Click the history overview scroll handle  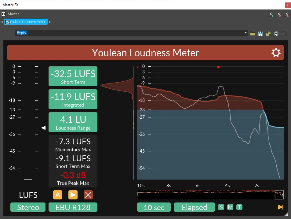click(279, 195)
